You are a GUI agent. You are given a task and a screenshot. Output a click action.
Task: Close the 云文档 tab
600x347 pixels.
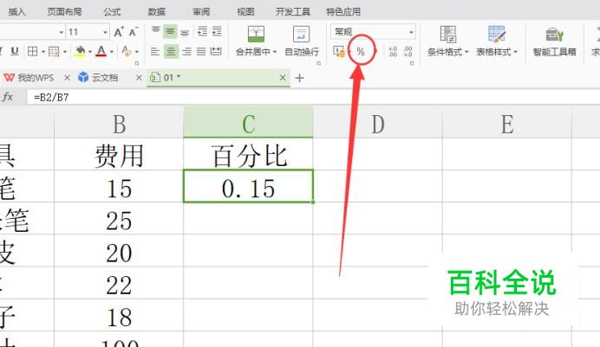pyautogui.click(x=139, y=78)
